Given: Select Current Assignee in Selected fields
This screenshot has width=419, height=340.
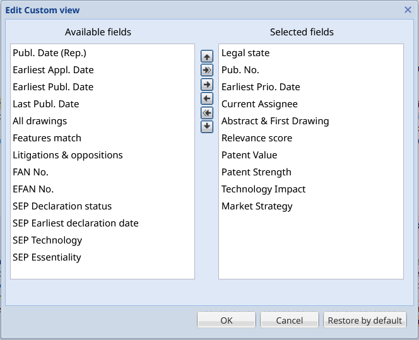Looking at the screenshot, I should 259,104.
